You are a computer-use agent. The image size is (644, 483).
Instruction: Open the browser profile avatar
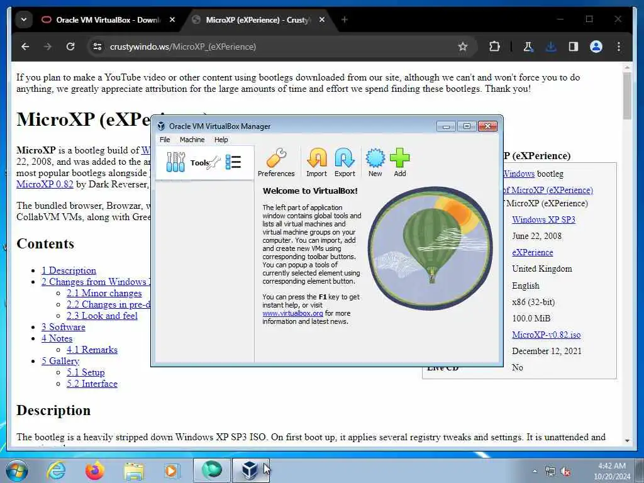tap(596, 47)
